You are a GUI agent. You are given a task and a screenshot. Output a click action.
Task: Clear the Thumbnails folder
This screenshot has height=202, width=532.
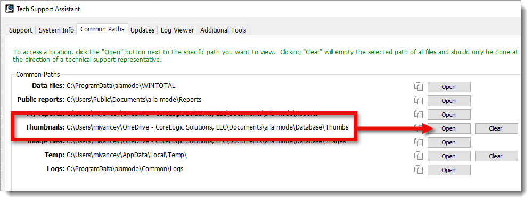496,128
